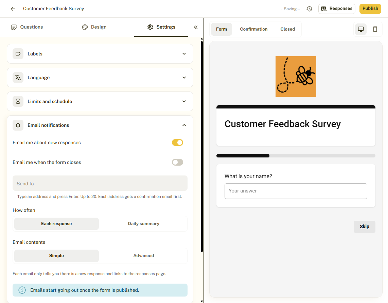Expand the Labels section chevron
This screenshot has width=388, height=303.
[184, 54]
